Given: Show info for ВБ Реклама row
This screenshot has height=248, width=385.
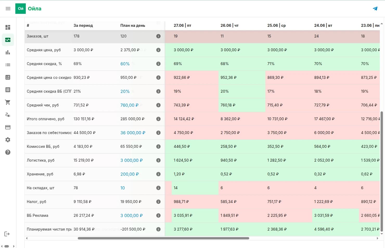Looking at the screenshot, I should [x=158, y=215].
